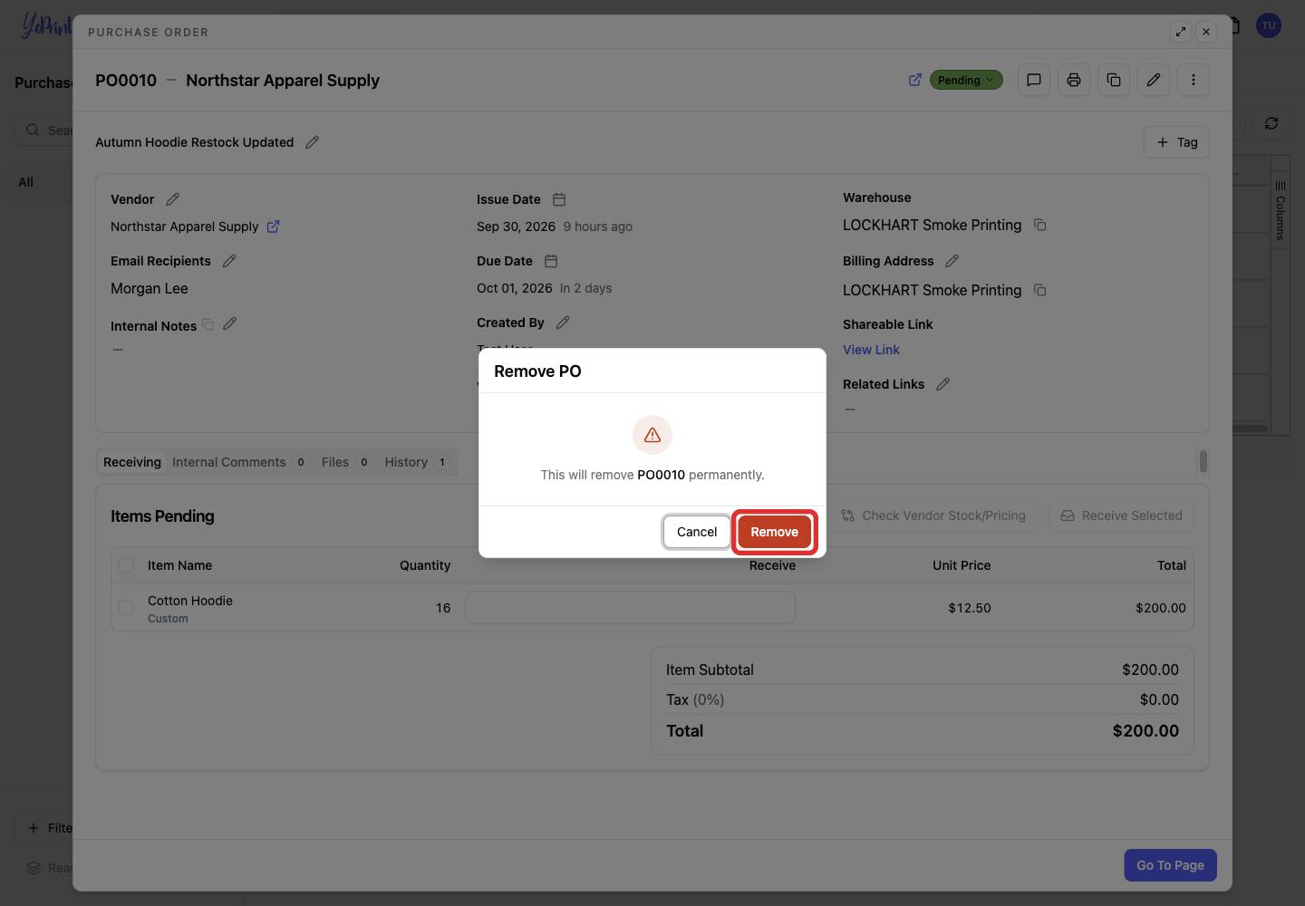Image resolution: width=1305 pixels, height=906 pixels.
Task: Edit the Autumn Hoodie Restock title pencil
Action: [x=313, y=142]
